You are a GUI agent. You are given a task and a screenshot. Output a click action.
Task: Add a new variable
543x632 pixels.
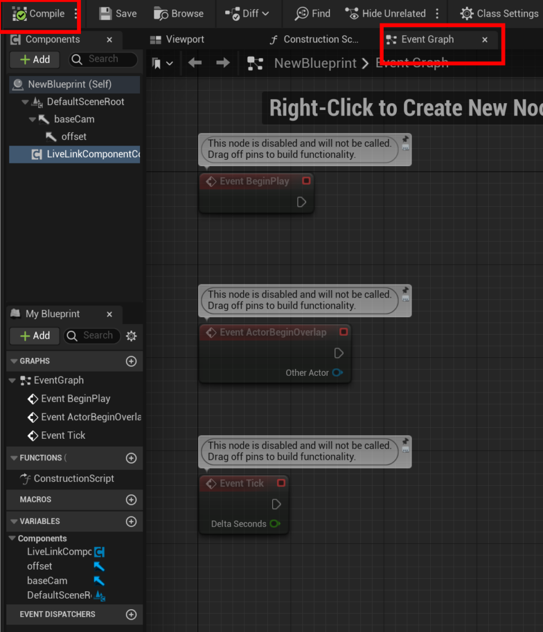point(131,522)
